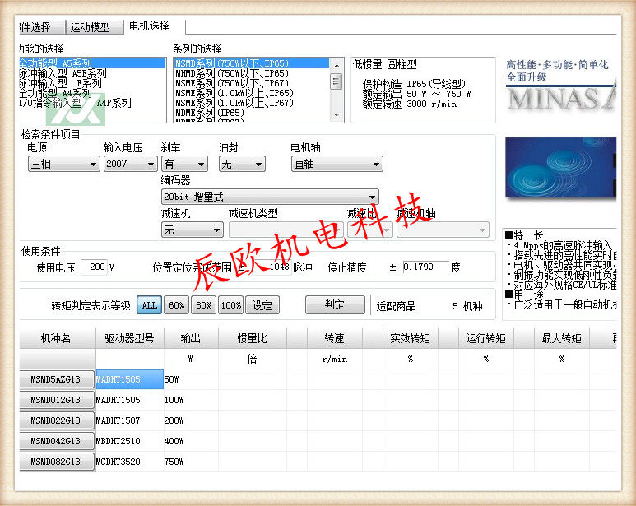This screenshot has height=506, width=636.
Task: Select the MBDHT2510 driver cell
Action: (x=129, y=441)
